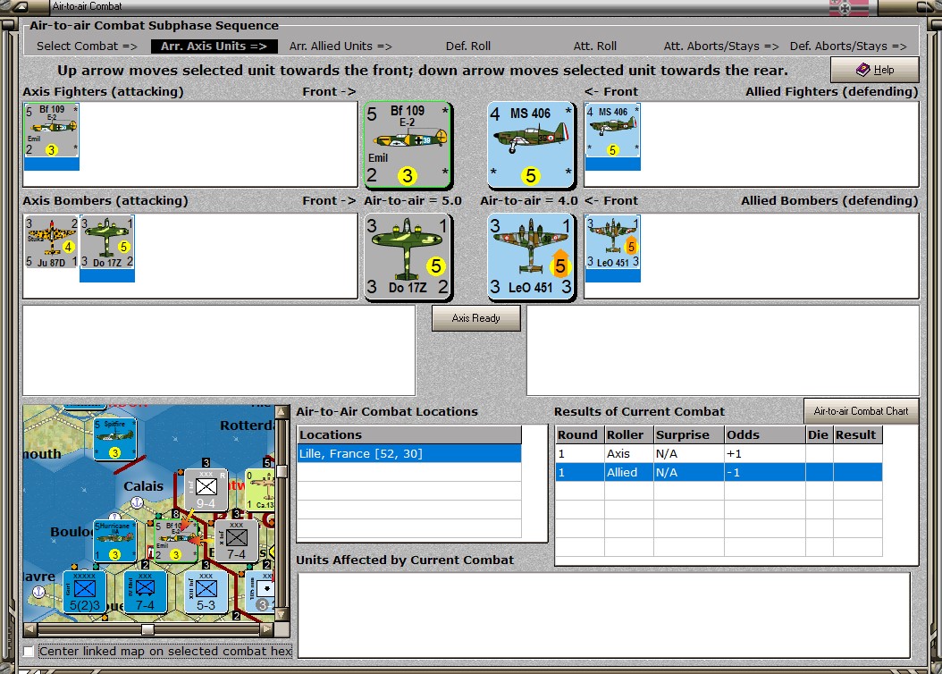Viewport: 942px width, 674px height.
Task: Enable Center linked map on selected combat hex
Action: 29,651
